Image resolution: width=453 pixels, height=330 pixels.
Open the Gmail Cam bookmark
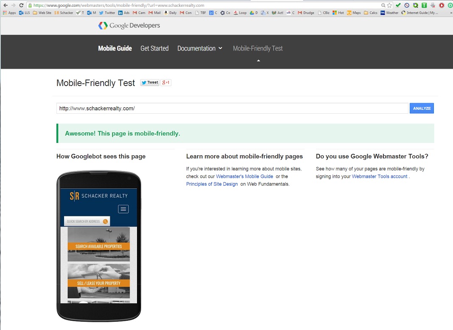click(139, 13)
